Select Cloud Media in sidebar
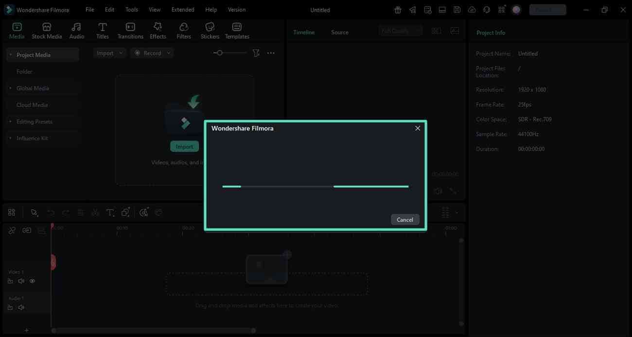This screenshot has height=337, width=632. (x=32, y=105)
